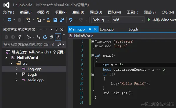This screenshot has width=176, height=108.
Task: Click the 本地 Windows debugger button
Action: tap(162, 20)
